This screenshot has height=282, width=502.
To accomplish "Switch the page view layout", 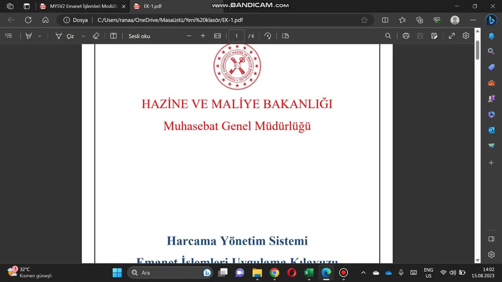I will 286,36.
